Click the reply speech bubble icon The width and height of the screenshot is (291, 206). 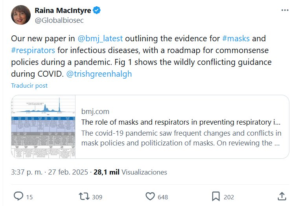[18, 196]
